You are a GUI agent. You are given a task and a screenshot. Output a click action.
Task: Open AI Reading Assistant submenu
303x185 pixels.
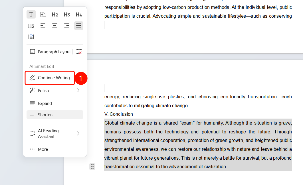pos(55,133)
